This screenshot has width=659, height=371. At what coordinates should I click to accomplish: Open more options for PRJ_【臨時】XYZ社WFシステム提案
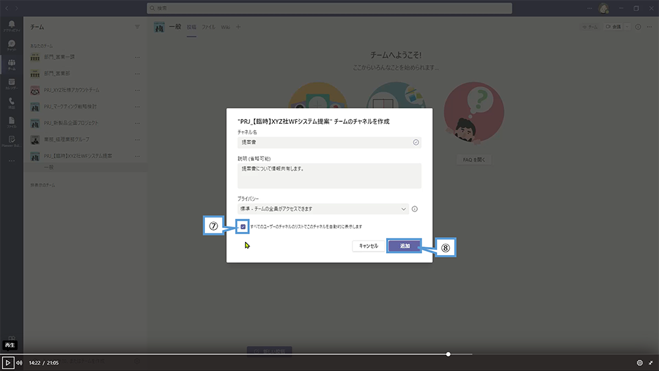[137, 156]
